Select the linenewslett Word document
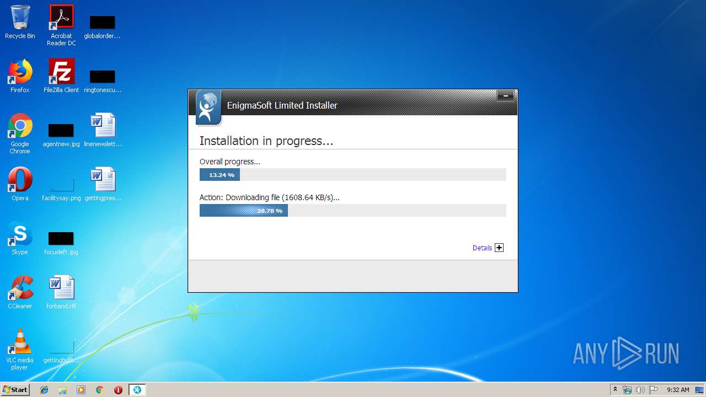This screenshot has width=706, height=397. point(103,130)
